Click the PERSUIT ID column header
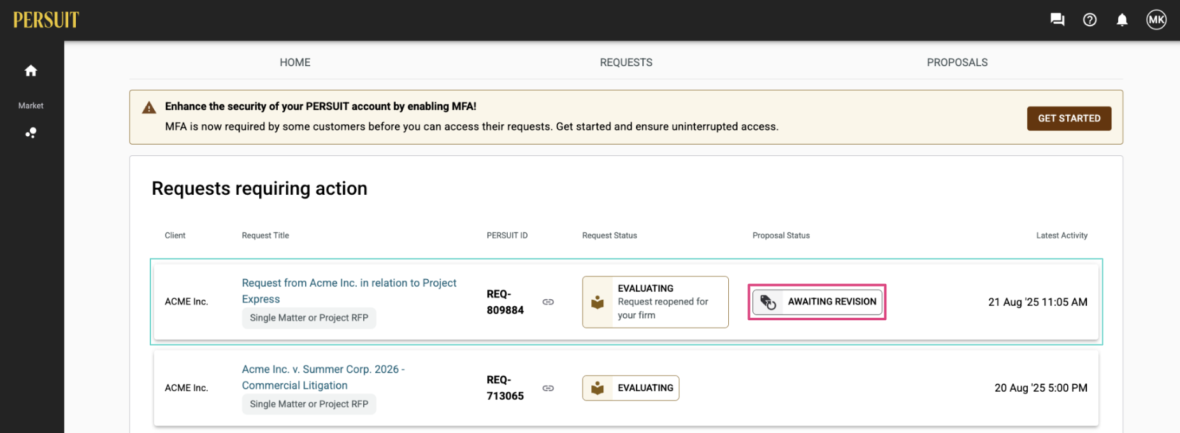 [x=507, y=236]
